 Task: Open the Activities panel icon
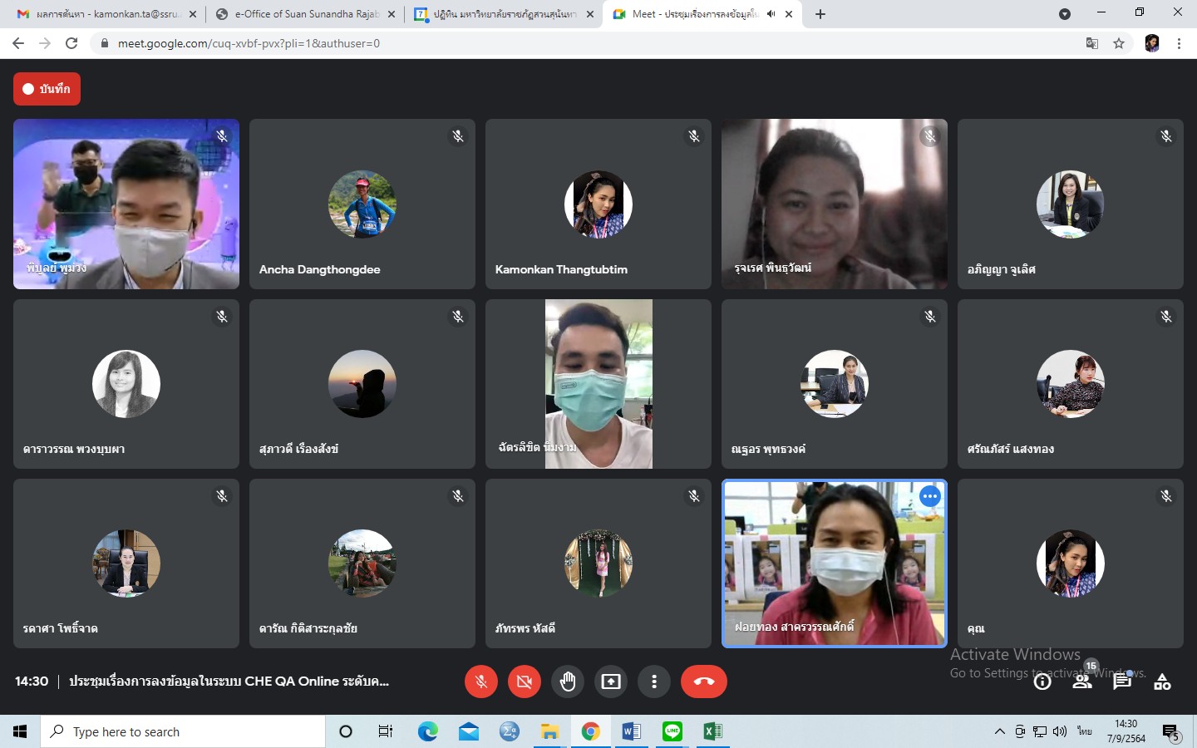1162,682
